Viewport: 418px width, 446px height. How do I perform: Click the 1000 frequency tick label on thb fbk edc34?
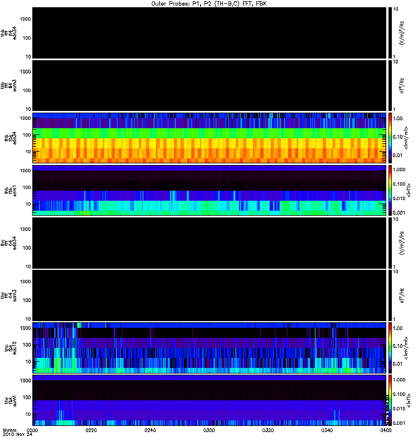click(x=25, y=118)
